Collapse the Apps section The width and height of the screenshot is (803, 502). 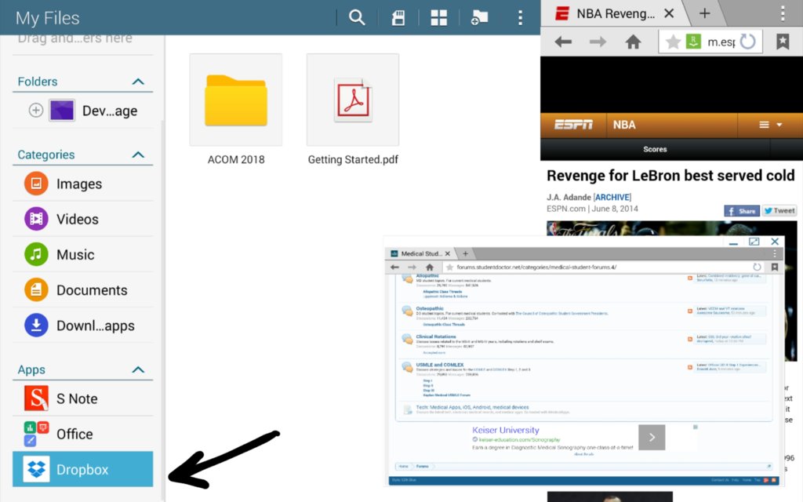point(138,369)
